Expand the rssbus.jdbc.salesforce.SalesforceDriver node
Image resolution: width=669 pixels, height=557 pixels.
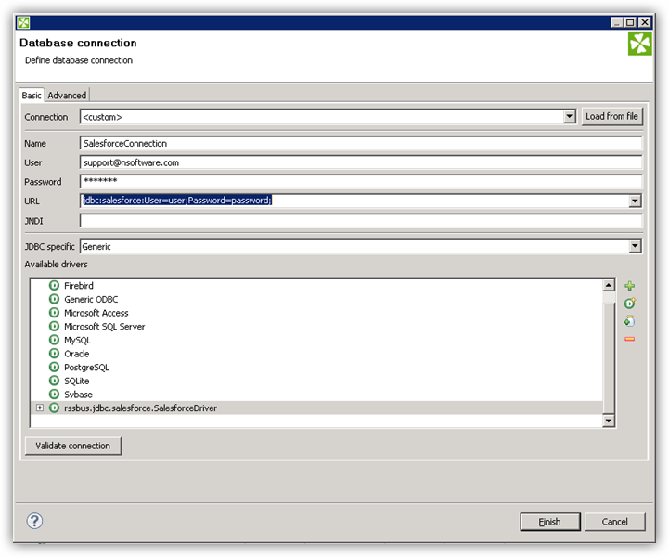(40, 408)
